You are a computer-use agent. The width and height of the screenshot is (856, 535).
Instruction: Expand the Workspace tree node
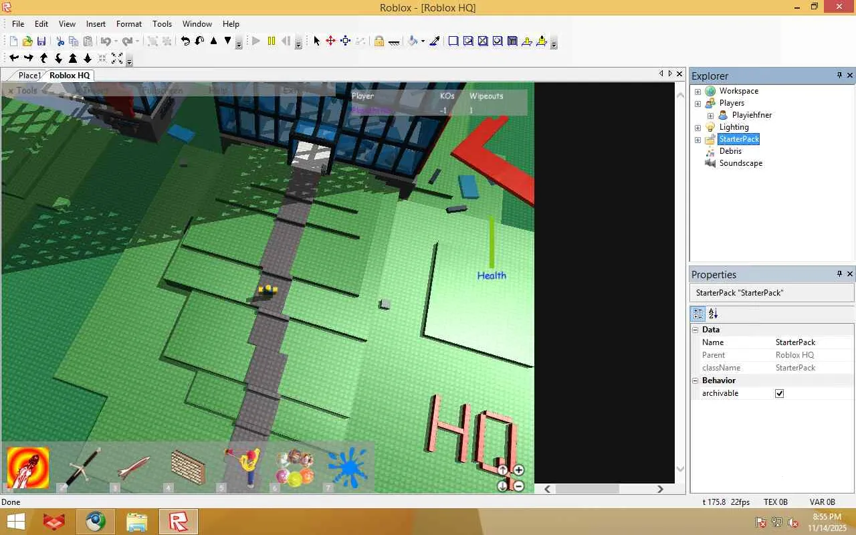[698, 91]
